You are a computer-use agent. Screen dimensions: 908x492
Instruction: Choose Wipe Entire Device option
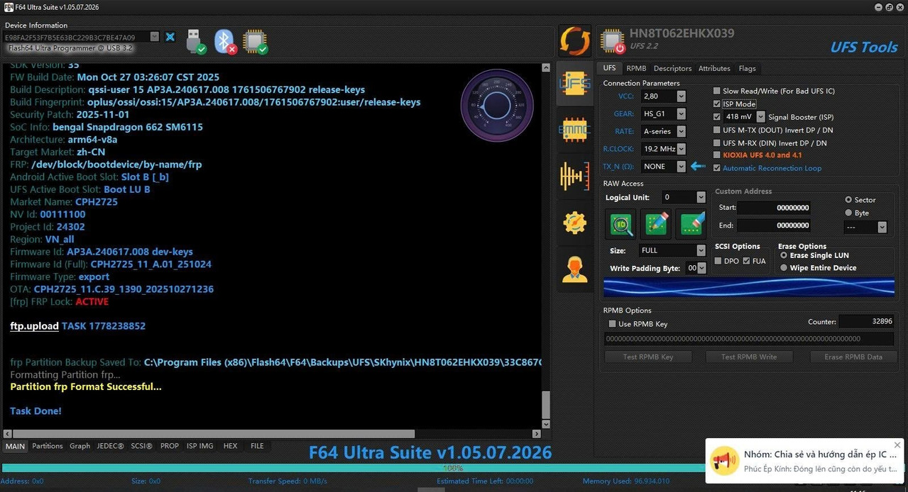(x=784, y=268)
